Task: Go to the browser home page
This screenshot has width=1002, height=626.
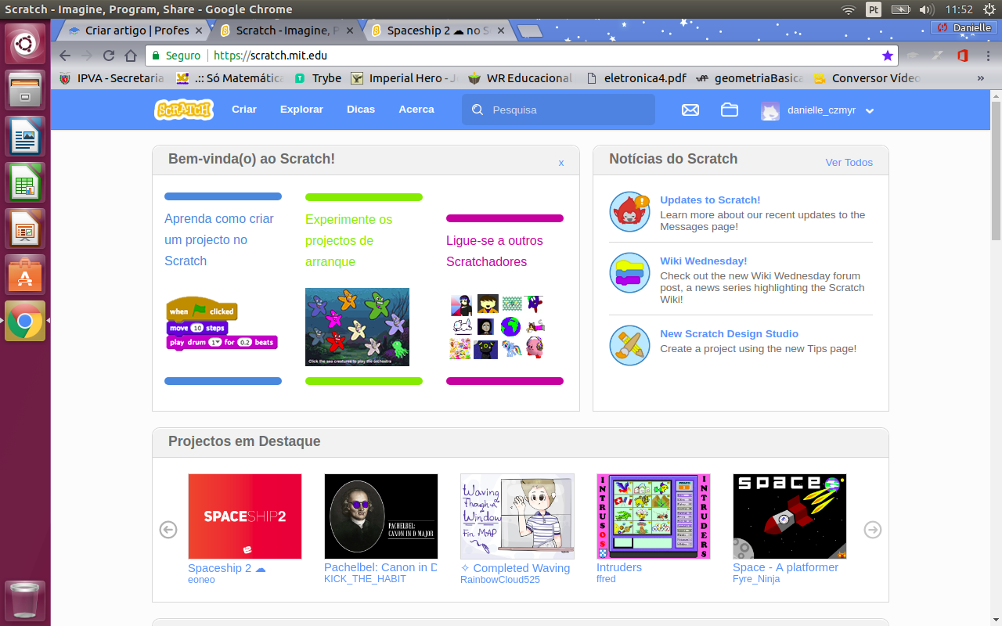Action: [131, 56]
